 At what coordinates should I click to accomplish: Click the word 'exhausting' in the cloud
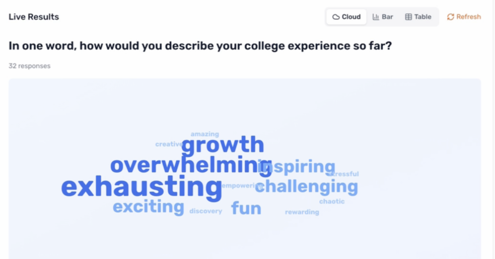141,187
